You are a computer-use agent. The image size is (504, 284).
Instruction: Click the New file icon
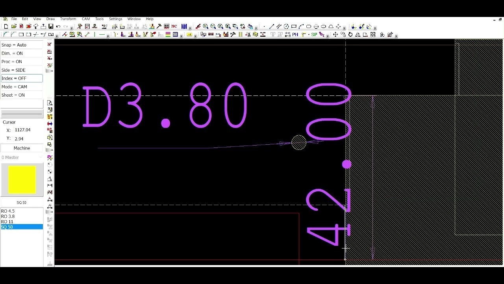[6, 26]
